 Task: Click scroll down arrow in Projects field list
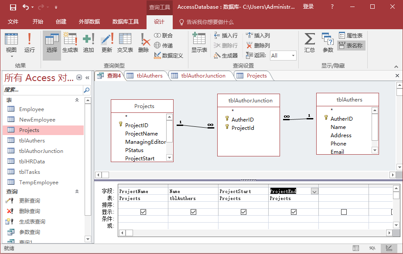[x=169, y=158]
